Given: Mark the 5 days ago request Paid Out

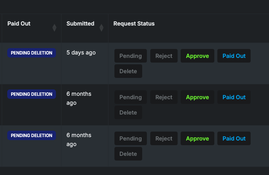Looking at the screenshot, I should [x=234, y=56].
